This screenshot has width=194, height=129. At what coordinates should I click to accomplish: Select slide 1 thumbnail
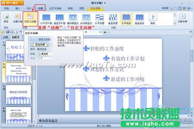tap(15, 50)
